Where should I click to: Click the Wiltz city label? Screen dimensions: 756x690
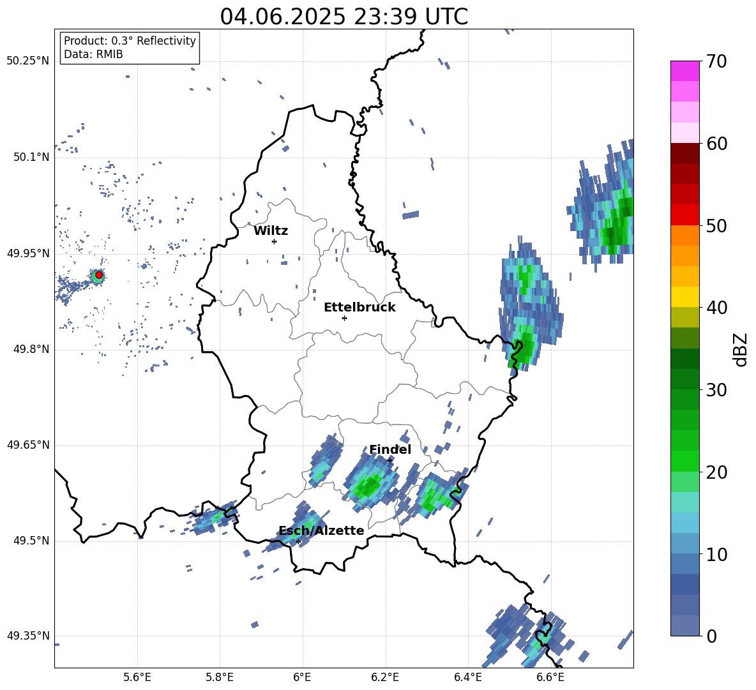point(271,231)
